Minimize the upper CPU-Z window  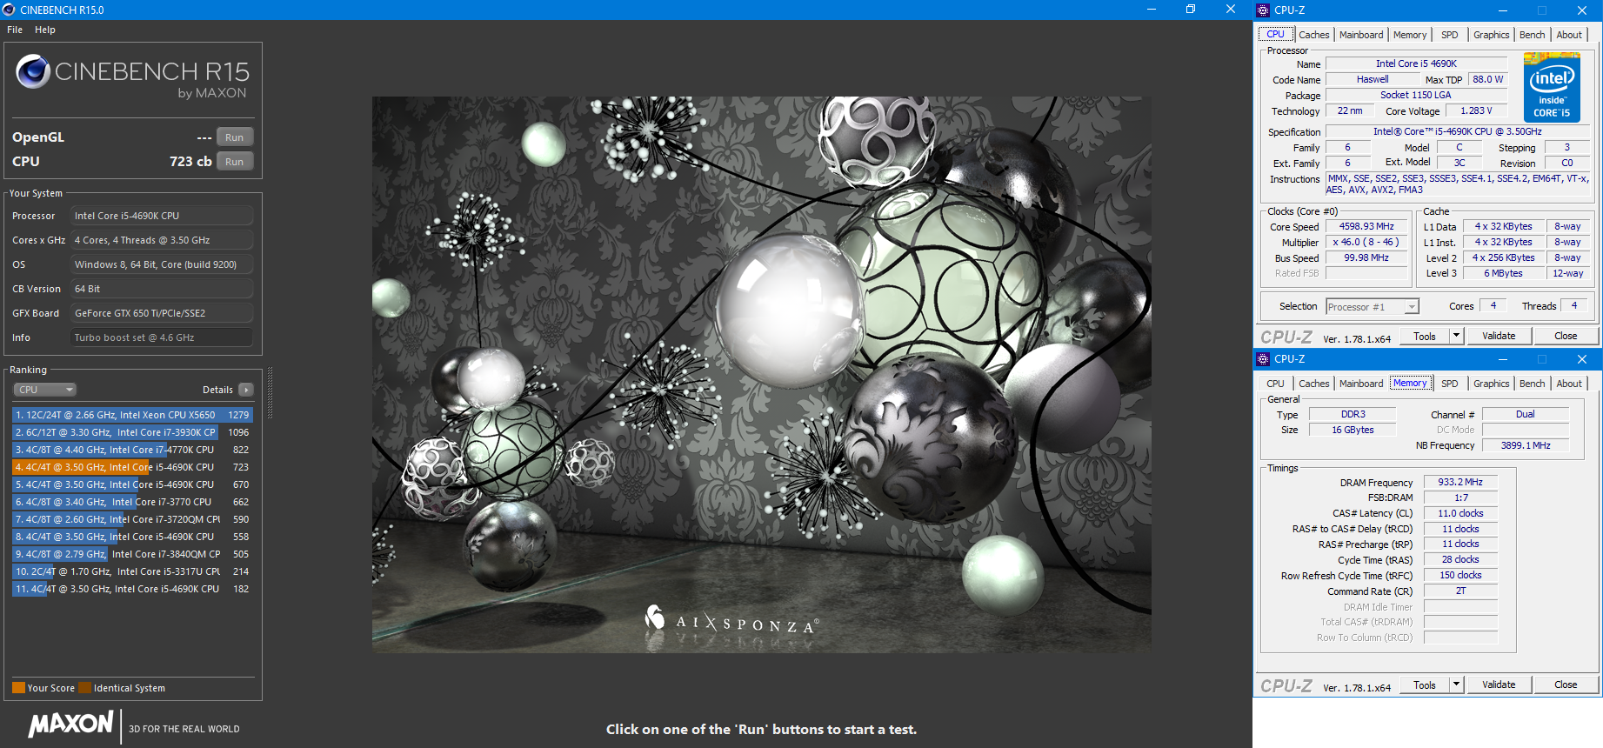1502,10
